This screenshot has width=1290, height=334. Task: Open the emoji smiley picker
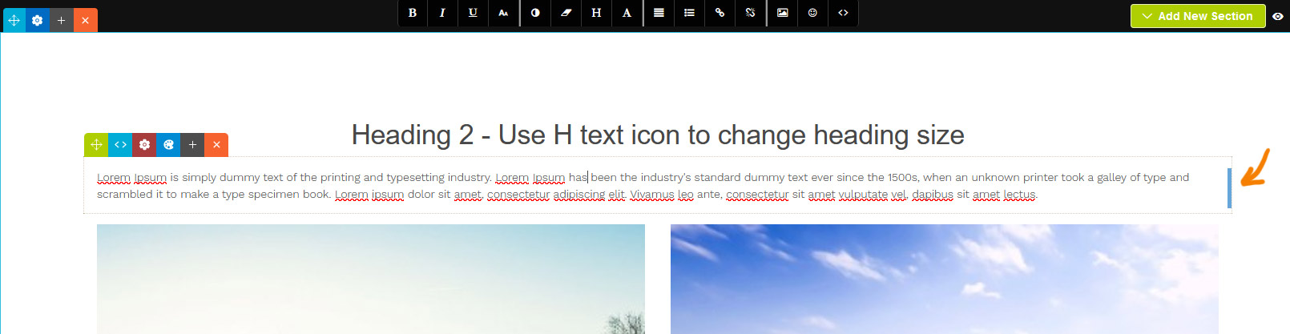point(812,13)
